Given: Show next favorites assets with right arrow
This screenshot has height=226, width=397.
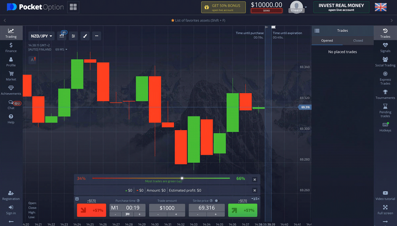Looking at the screenshot, I should point(392,20).
